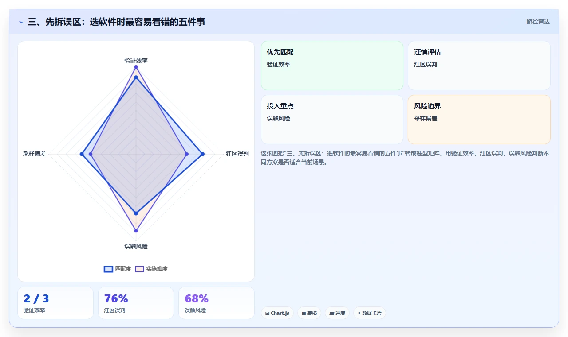This screenshot has width=568, height=337.
Task: Click the 表格 tag label
Action: coord(312,313)
